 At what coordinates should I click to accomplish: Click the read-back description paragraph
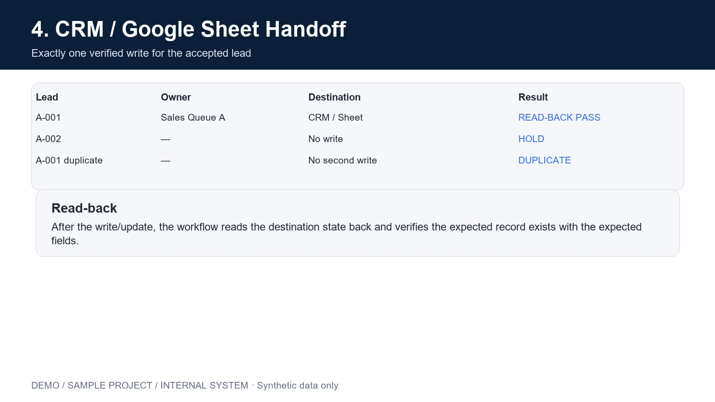346,234
